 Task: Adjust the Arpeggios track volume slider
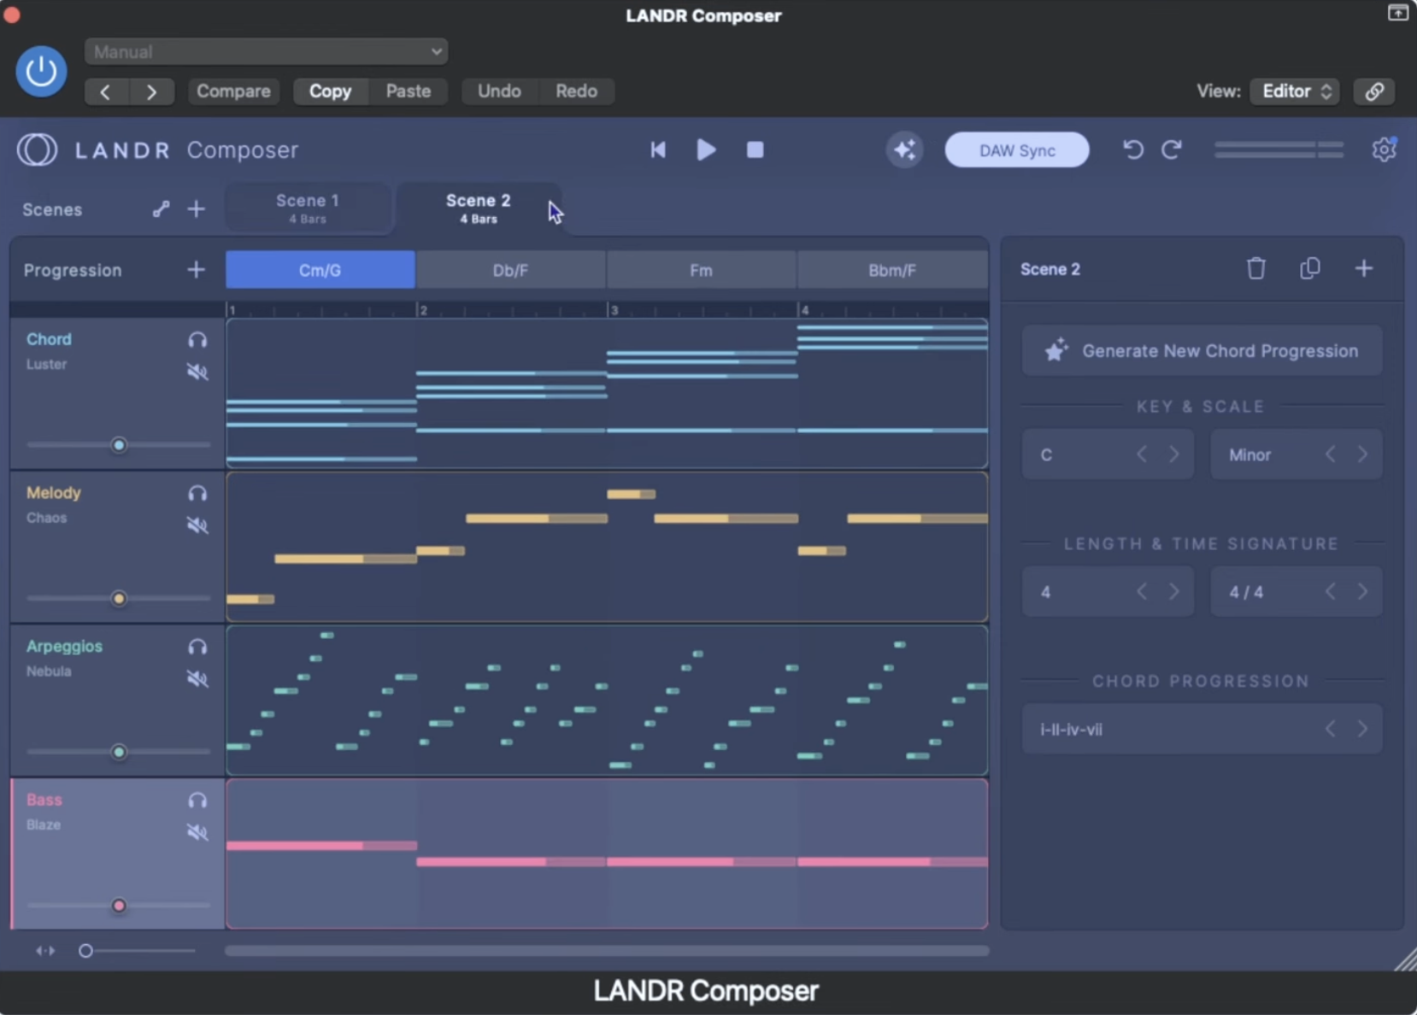[119, 752]
